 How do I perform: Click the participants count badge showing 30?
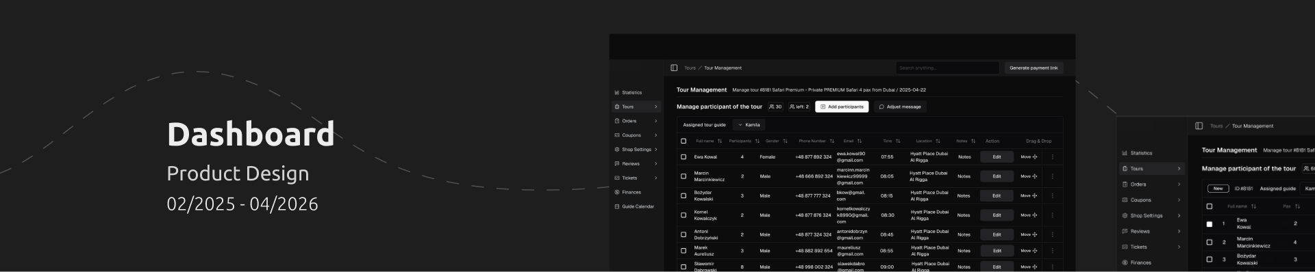point(775,107)
